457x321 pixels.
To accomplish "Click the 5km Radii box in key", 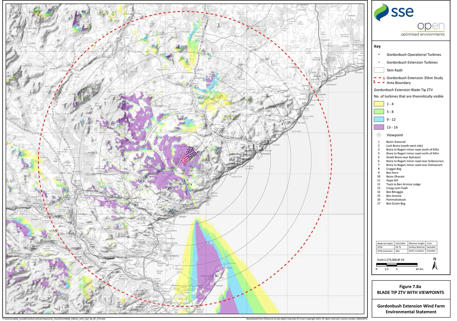I will click(379, 70).
